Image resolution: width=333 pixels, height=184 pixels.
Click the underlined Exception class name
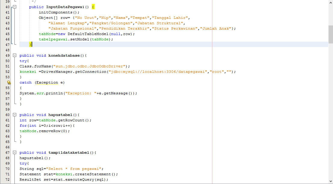[47, 82]
